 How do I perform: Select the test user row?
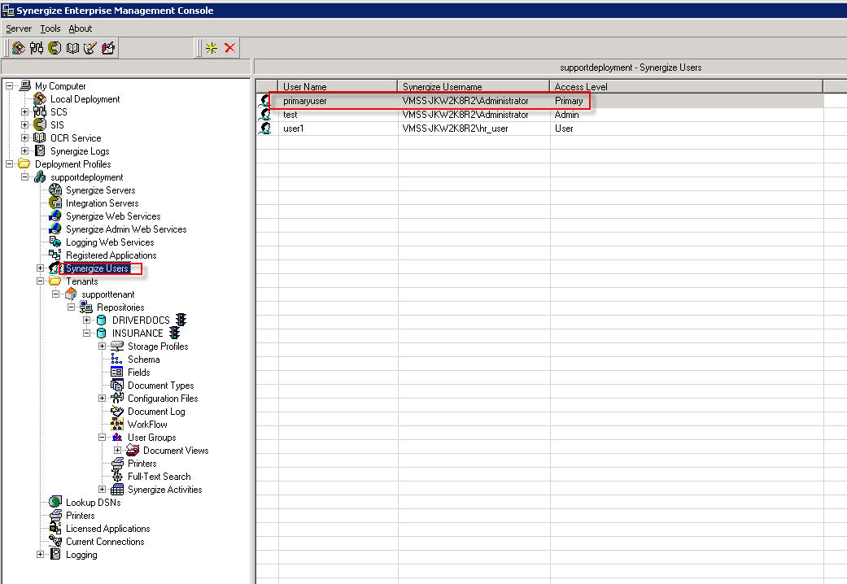(x=540, y=115)
